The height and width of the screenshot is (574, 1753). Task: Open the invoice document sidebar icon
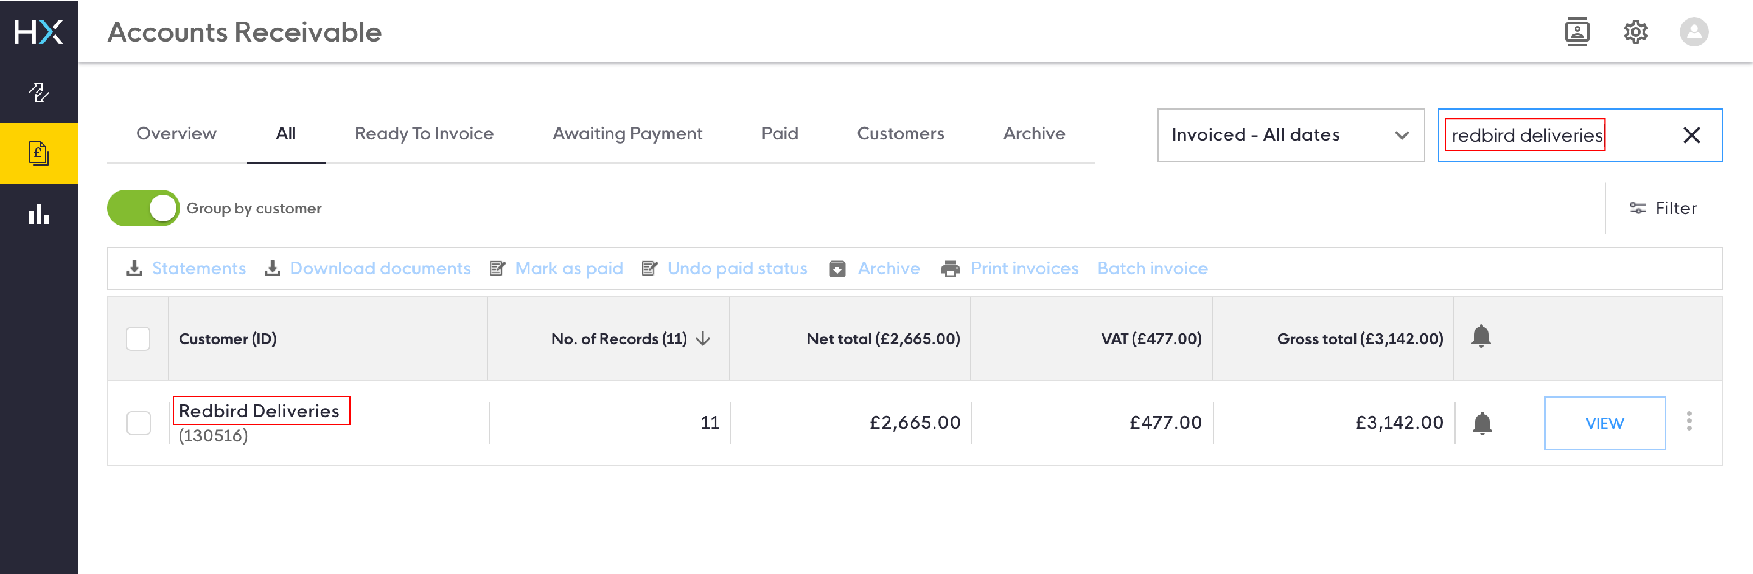click(x=39, y=153)
